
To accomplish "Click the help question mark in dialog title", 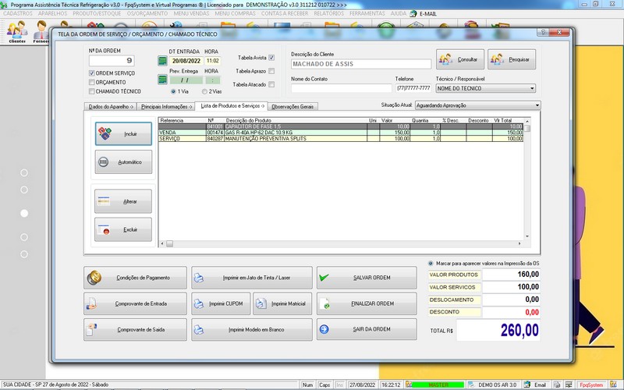I will coord(543,33).
